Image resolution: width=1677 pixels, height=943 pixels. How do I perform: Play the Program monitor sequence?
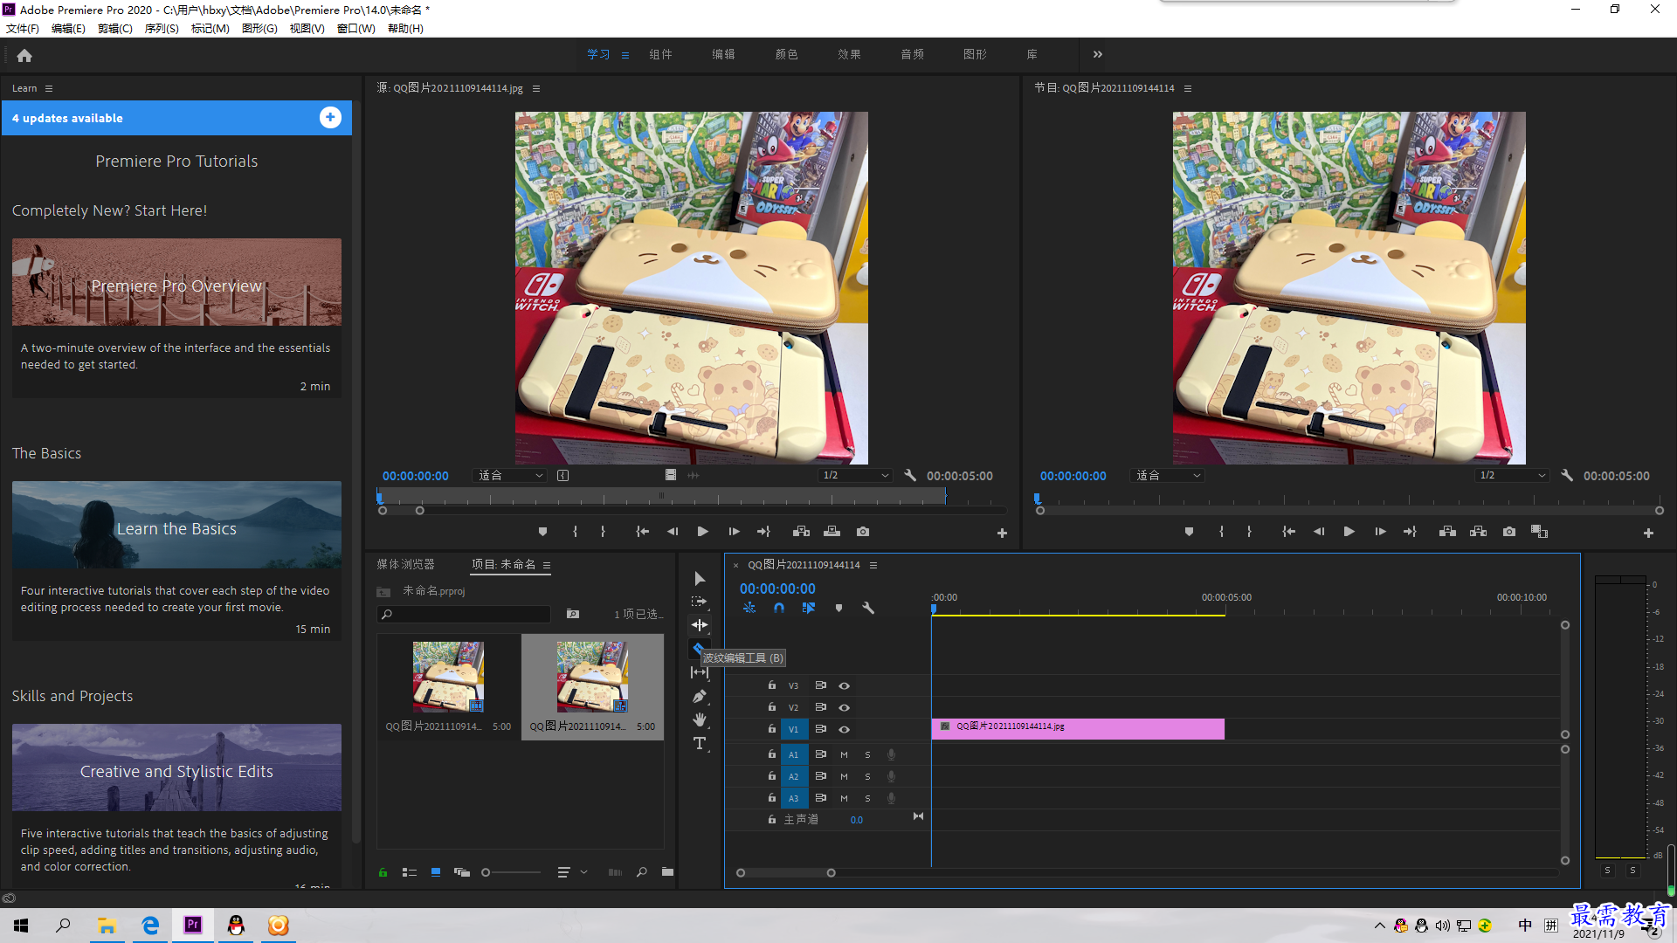tap(1349, 532)
